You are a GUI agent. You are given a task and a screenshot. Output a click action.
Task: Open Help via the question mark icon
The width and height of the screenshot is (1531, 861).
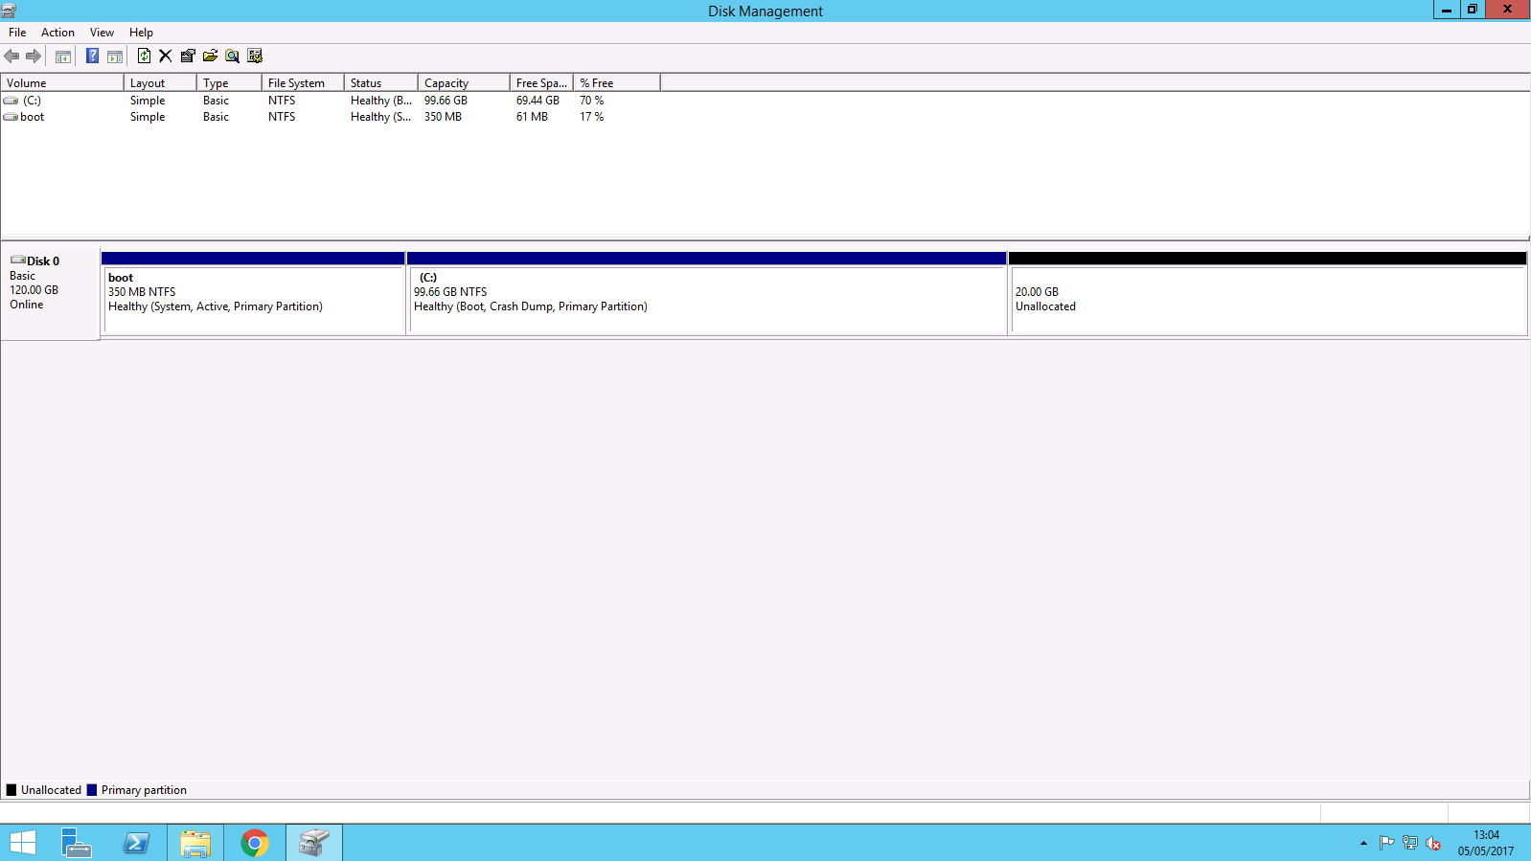point(92,57)
